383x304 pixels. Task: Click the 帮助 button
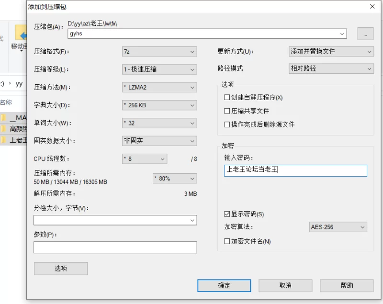pos(347,285)
